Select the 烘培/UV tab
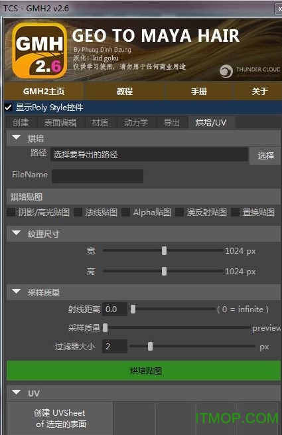The height and width of the screenshot is (435, 282). point(211,123)
